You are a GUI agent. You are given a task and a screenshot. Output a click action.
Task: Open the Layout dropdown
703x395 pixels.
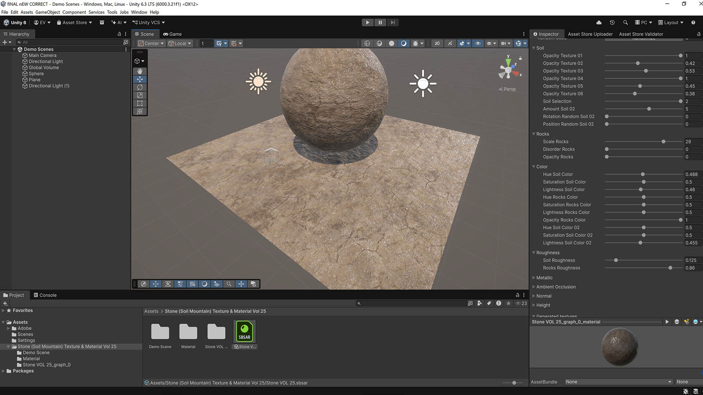671,22
